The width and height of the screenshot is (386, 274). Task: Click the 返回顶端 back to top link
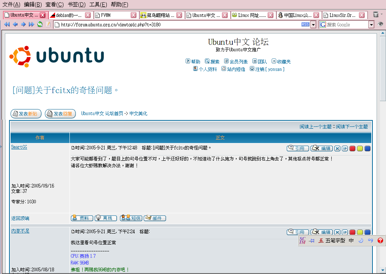click(x=20, y=219)
